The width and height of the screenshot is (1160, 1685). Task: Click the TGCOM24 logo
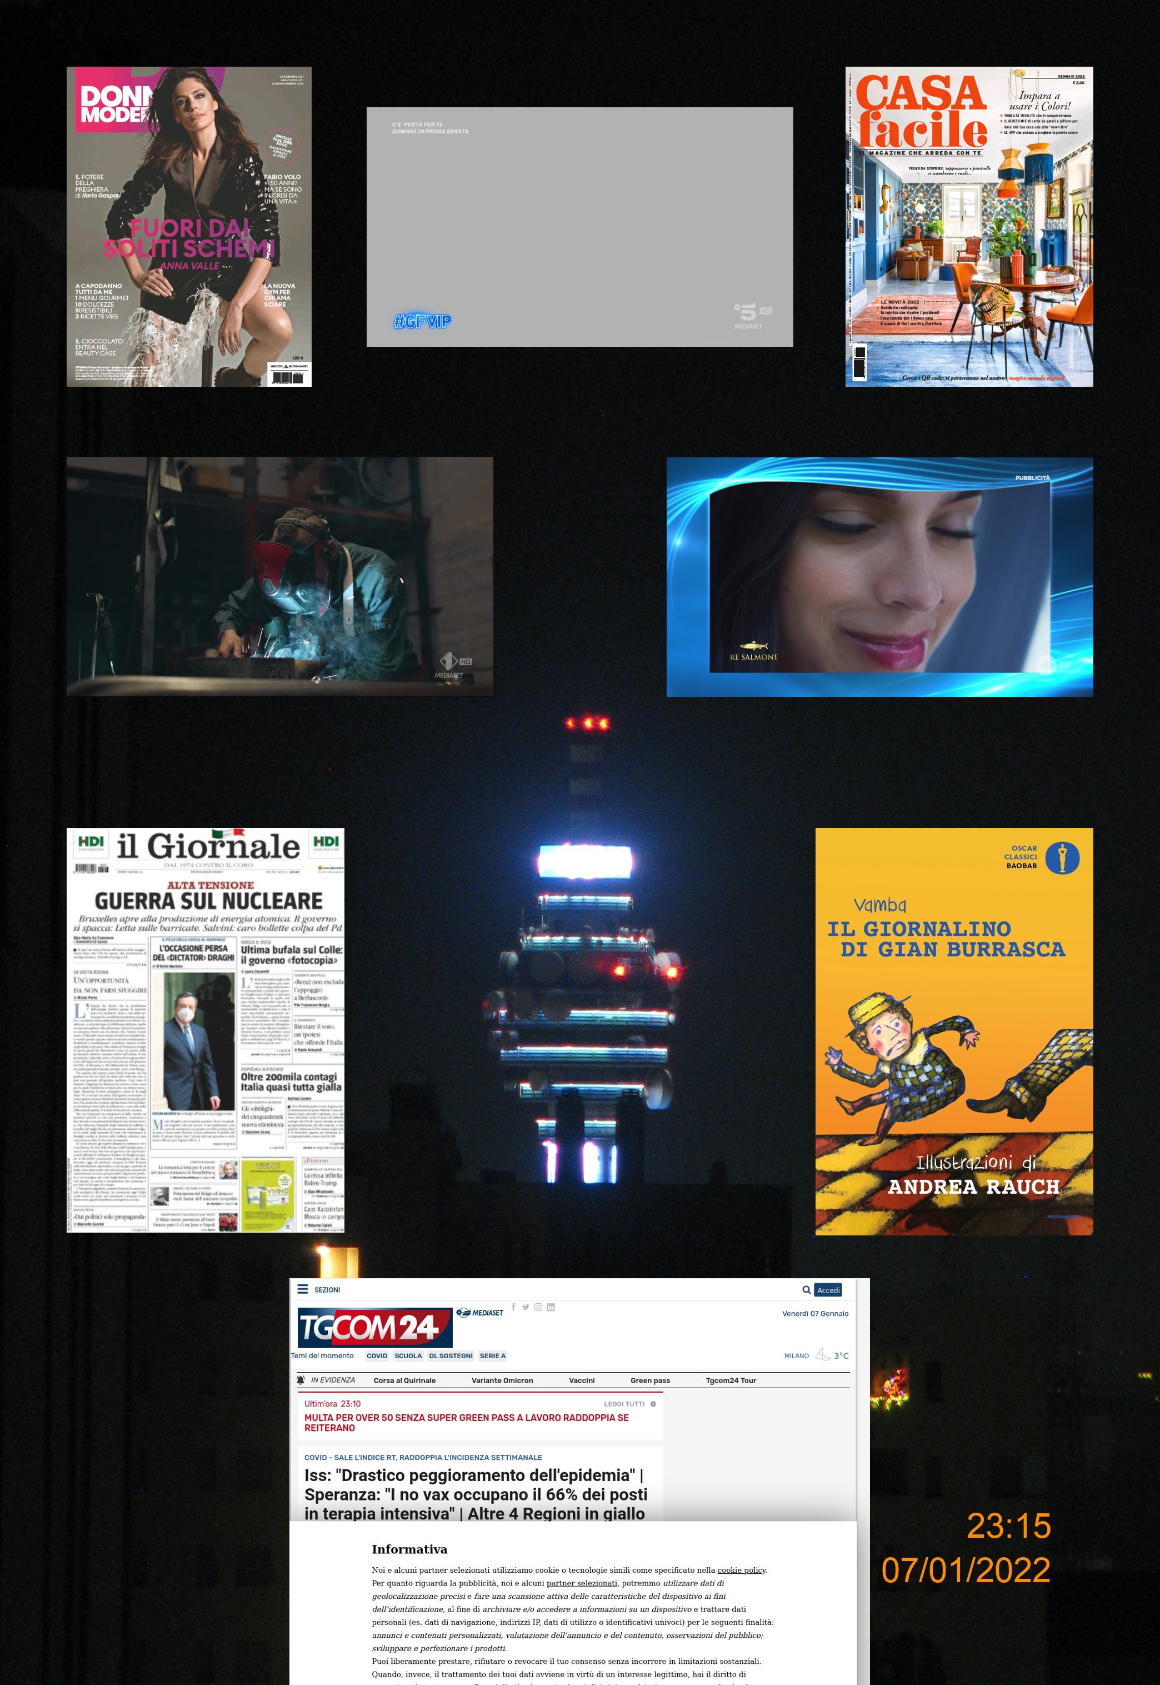tap(374, 1327)
